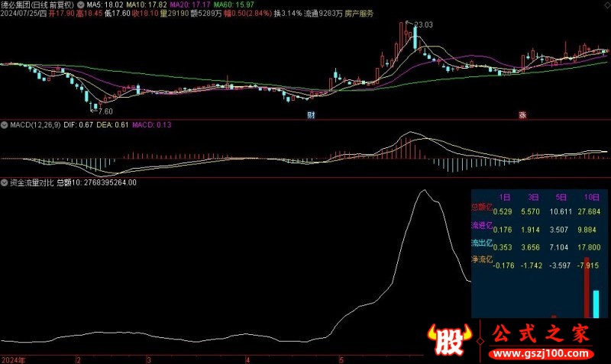Viewport: 611px width, 364px height.
Task: Open the MACD panel settings circle icon
Action: pyautogui.click(x=5, y=125)
